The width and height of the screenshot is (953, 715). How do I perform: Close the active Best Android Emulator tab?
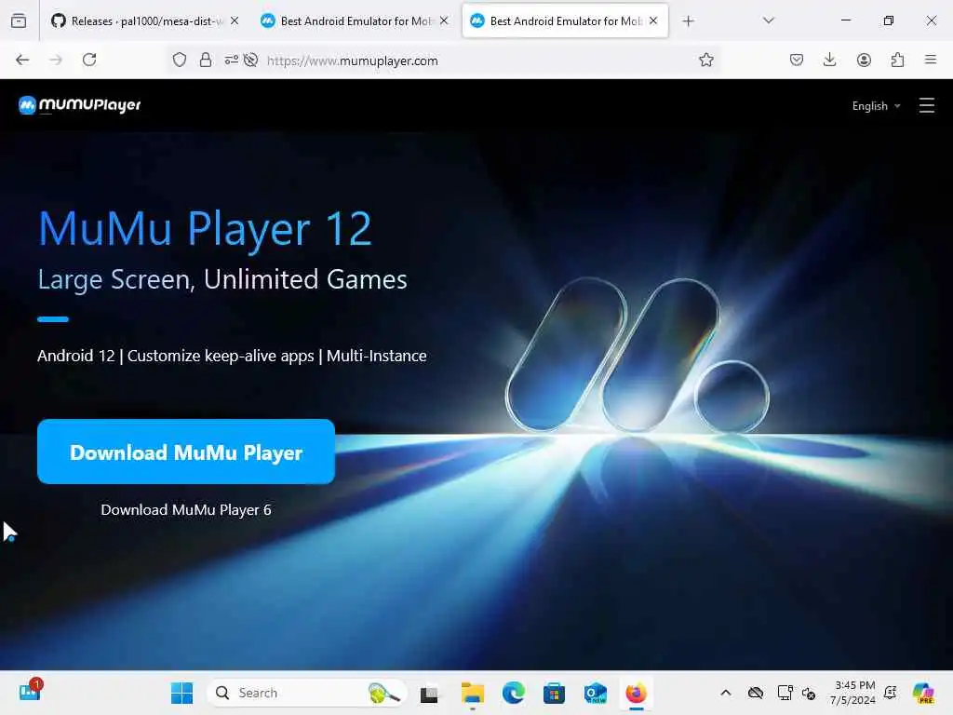(x=653, y=20)
